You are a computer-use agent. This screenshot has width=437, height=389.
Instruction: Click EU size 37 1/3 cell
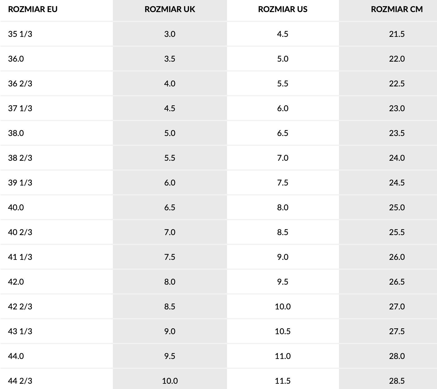click(20, 108)
